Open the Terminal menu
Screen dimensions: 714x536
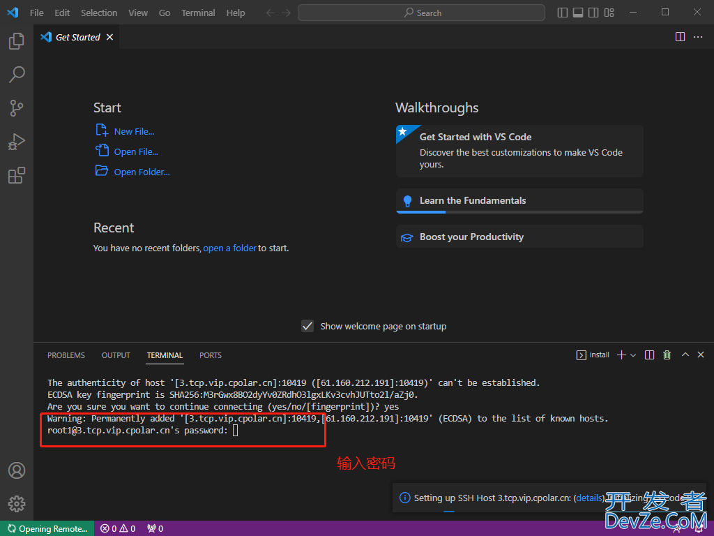198,13
